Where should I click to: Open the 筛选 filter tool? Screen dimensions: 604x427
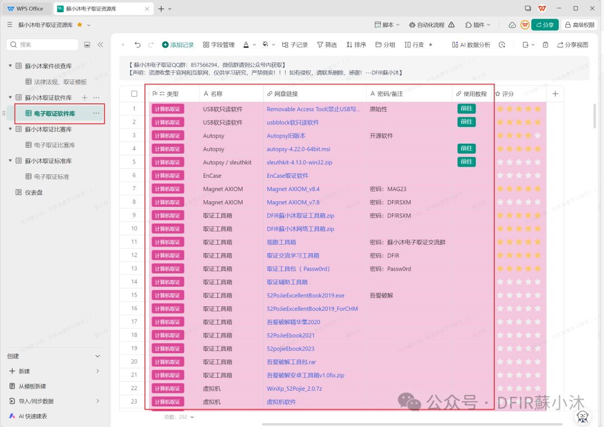(x=327, y=45)
